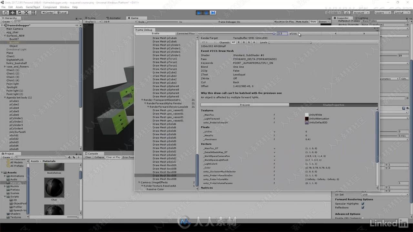Click the Play button
This screenshot has height=232, width=413.
(199, 13)
